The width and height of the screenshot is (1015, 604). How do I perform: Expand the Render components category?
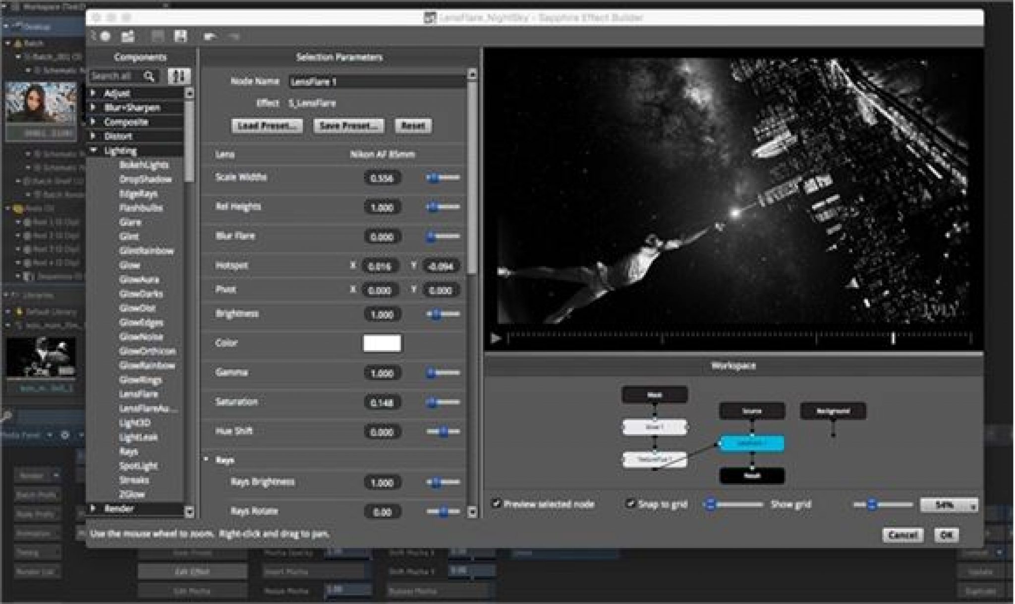coord(94,508)
